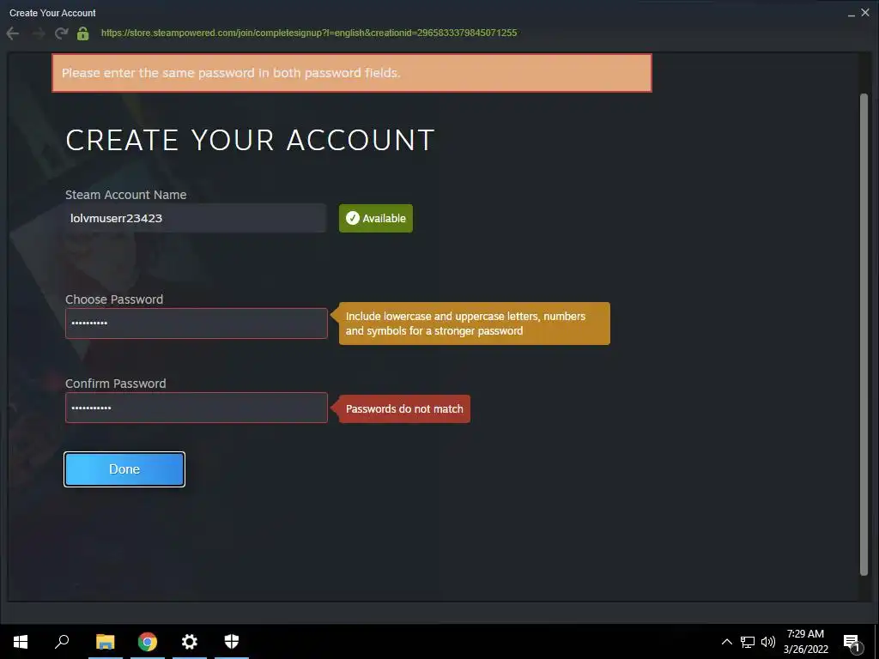The width and height of the screenshot is (879, 659).
Task: Click the green secure lock icon
Action: coord(83,33)
